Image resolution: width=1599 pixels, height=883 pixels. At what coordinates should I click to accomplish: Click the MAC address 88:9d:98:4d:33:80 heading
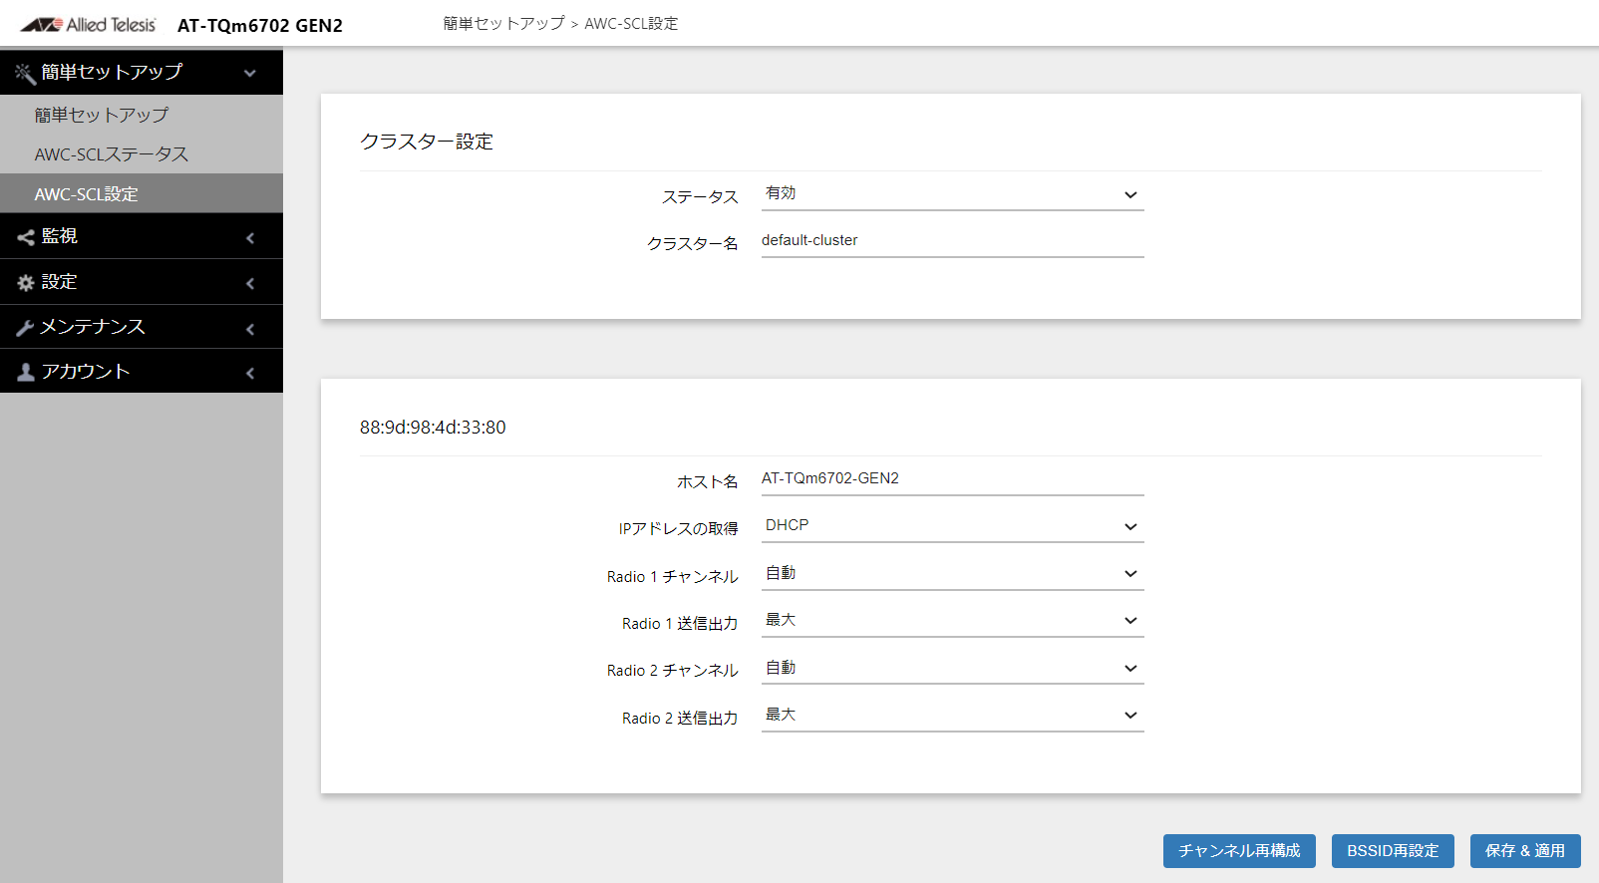click(x=433, y=428)
